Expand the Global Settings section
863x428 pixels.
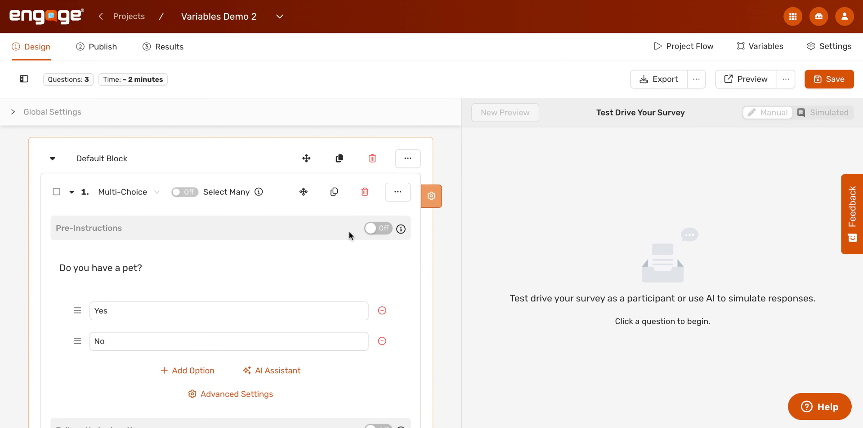(13, 112)
